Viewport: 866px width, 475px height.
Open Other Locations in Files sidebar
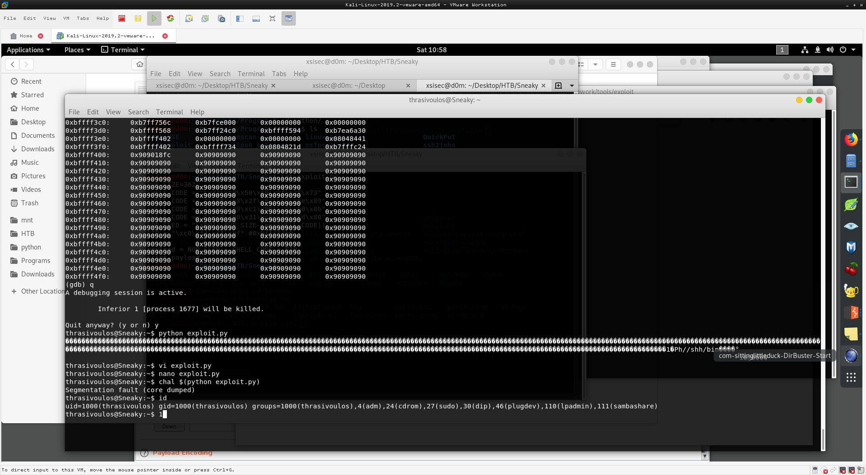click(x=38, y=291)
